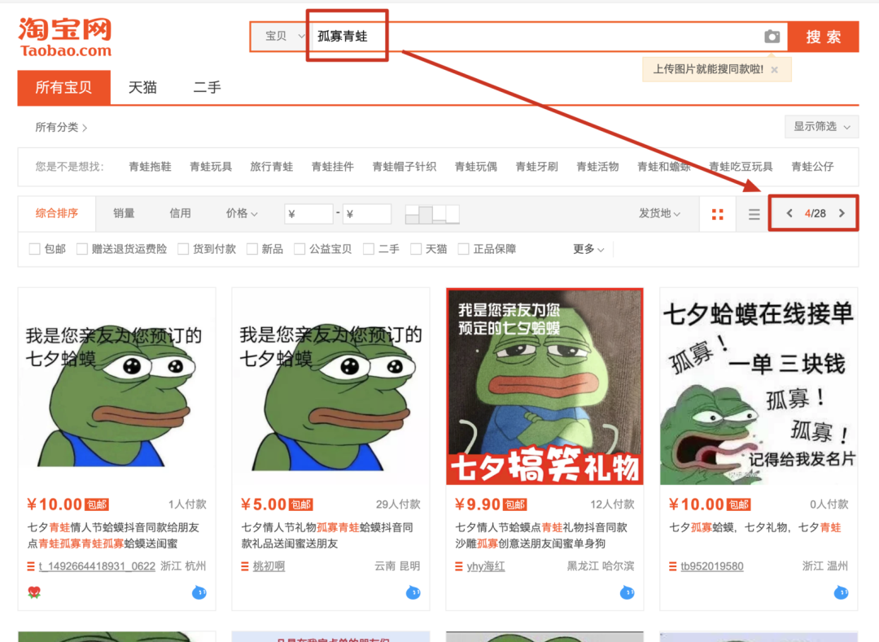Expand 所有分类 categories
Image resolution: width=879 pixels, height=642 pixels.
tap(61, 127)
